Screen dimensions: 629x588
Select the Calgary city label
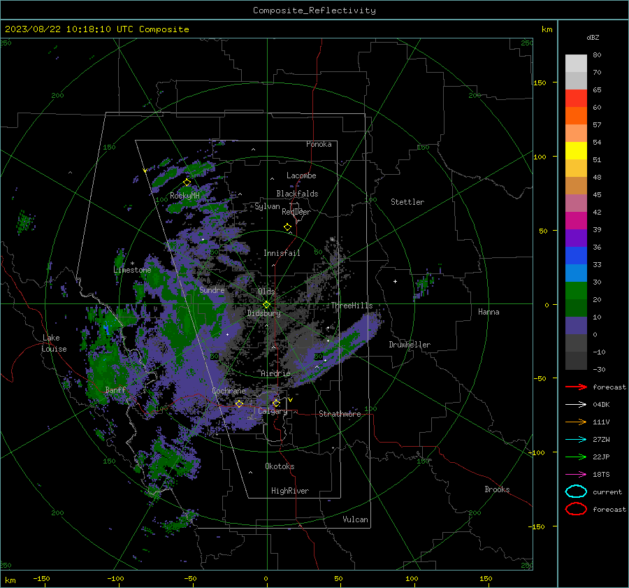pos(273,411)
